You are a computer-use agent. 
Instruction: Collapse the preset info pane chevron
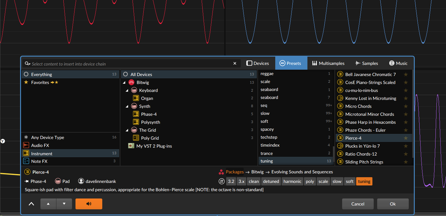point(31,204)
